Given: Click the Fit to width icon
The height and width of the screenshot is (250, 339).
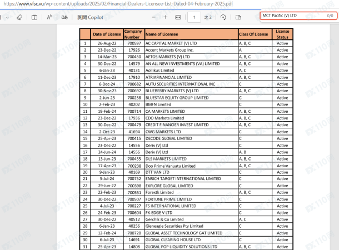Looking at the screenshot, I should pyautogui.click(x=178, y=17).
